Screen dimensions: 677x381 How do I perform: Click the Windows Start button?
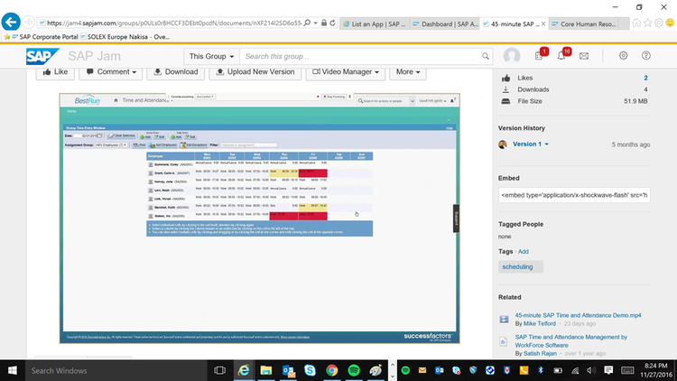pos(13,371)
